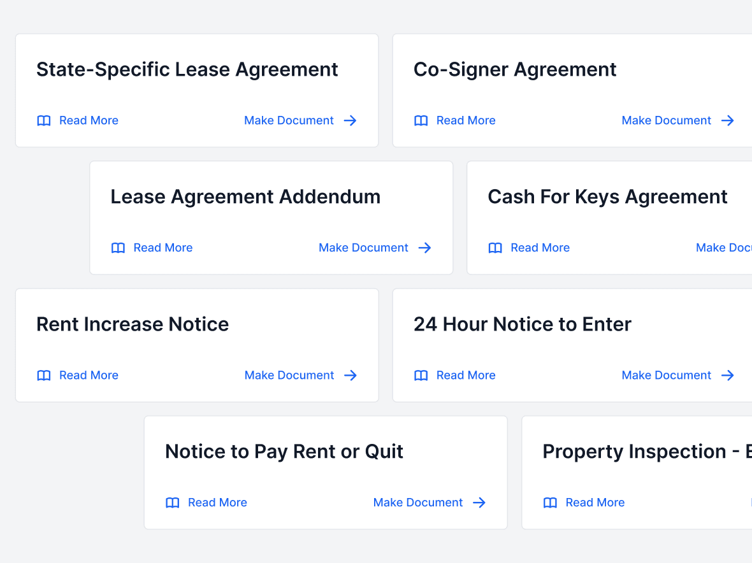The width and height of the screenshot is (752, 563).
Task: Click book icon on Notice to Pay Rent card
Action: click(x=173, y=503)
